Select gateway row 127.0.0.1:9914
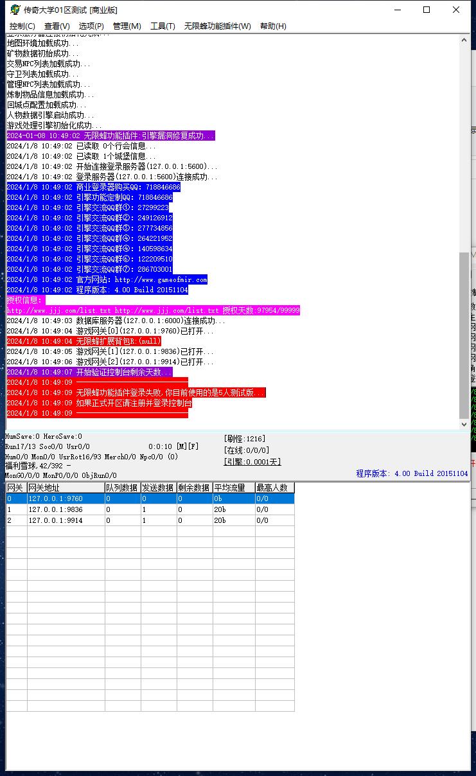 [150, 520]
